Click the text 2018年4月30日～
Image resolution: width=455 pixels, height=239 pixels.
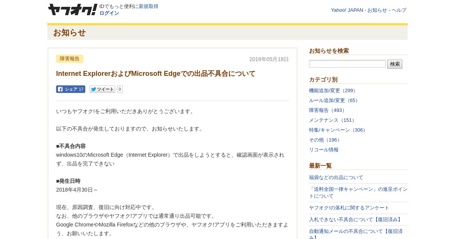(77, 190)
